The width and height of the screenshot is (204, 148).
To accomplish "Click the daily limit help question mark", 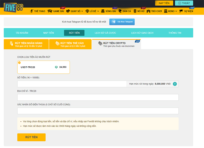I will pyautogui.click(x=175, y=84).
